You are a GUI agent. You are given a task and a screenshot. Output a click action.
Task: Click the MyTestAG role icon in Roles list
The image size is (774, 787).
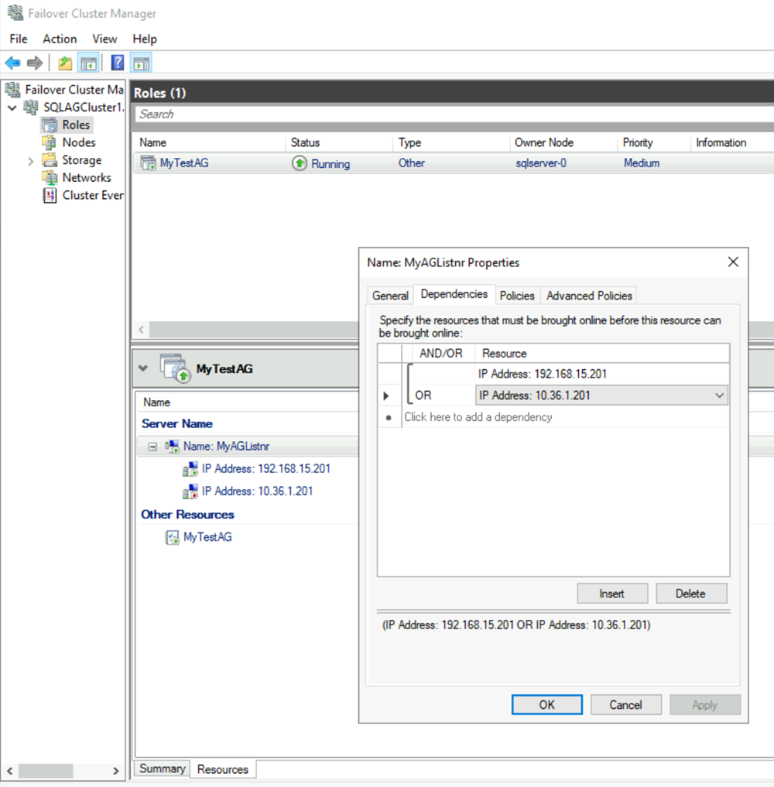(x=148, y=163)
